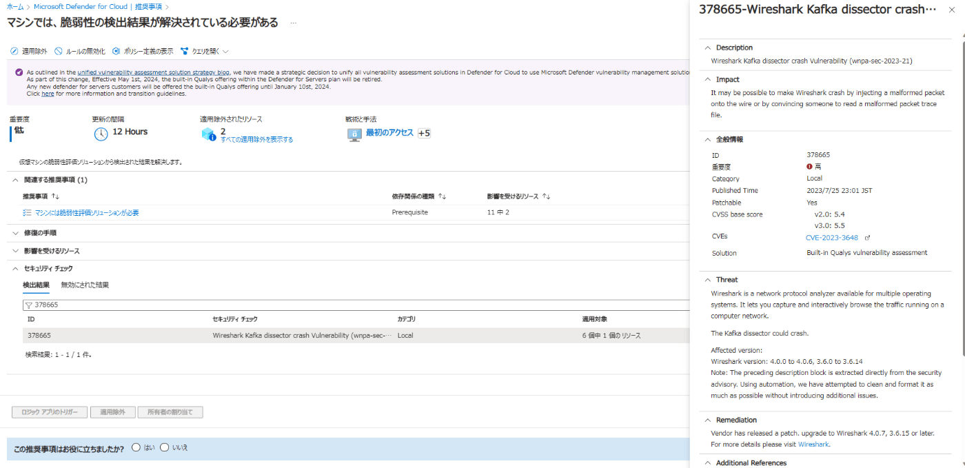Click checklist icon before マシンには脆弱性評価ソリューションが必要
The width and height of the screenshot is (965, 468).
(27, 213)
